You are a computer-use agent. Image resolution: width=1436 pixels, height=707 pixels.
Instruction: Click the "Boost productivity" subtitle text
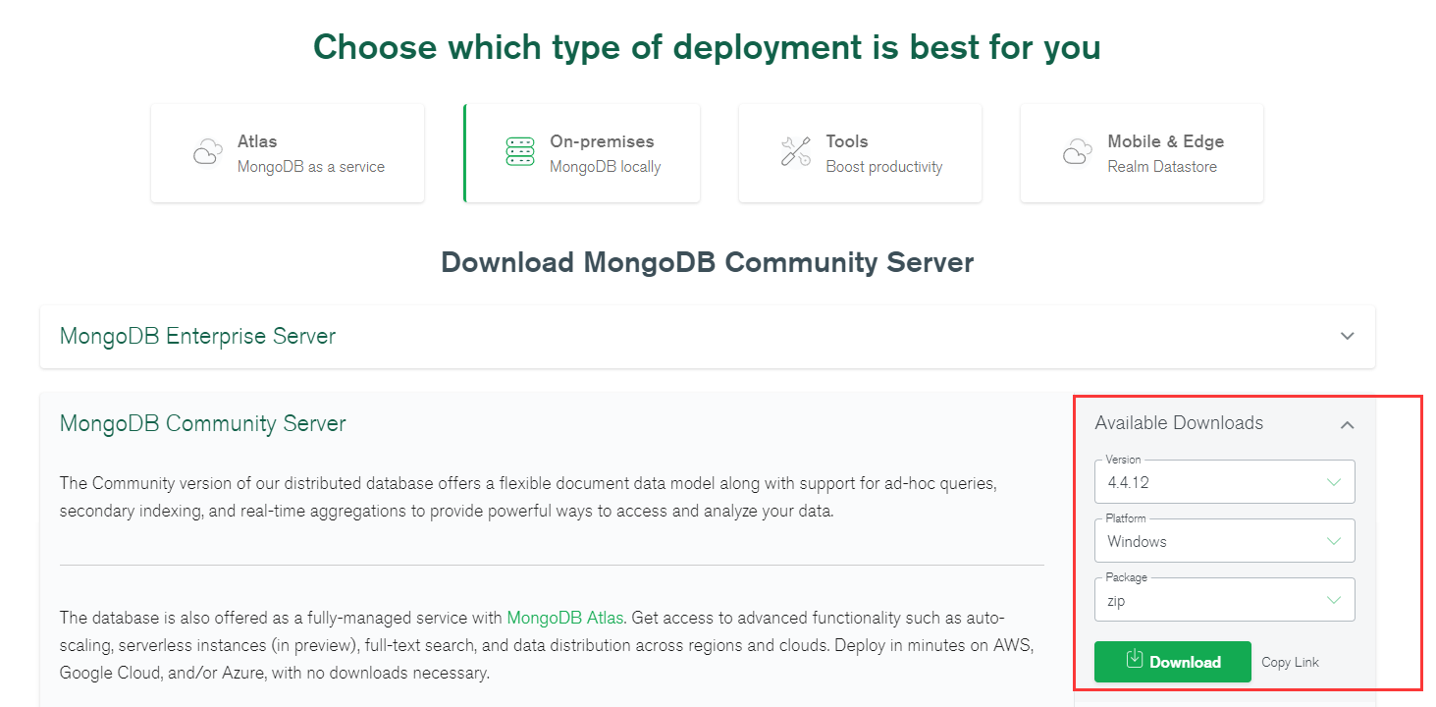click(884, 167)
